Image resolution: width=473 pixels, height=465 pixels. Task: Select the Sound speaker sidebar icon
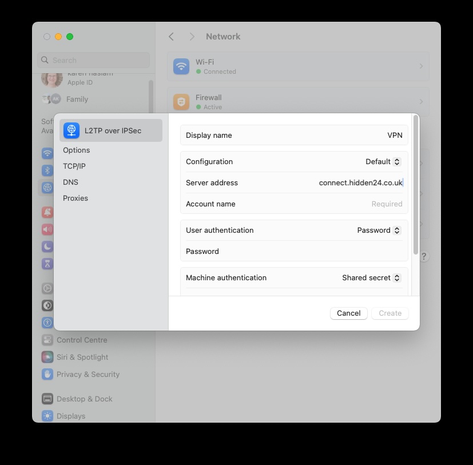coord(47,229)
